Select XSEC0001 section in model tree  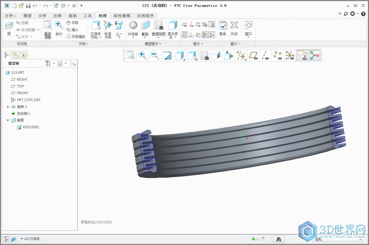[x=30, y=127]
